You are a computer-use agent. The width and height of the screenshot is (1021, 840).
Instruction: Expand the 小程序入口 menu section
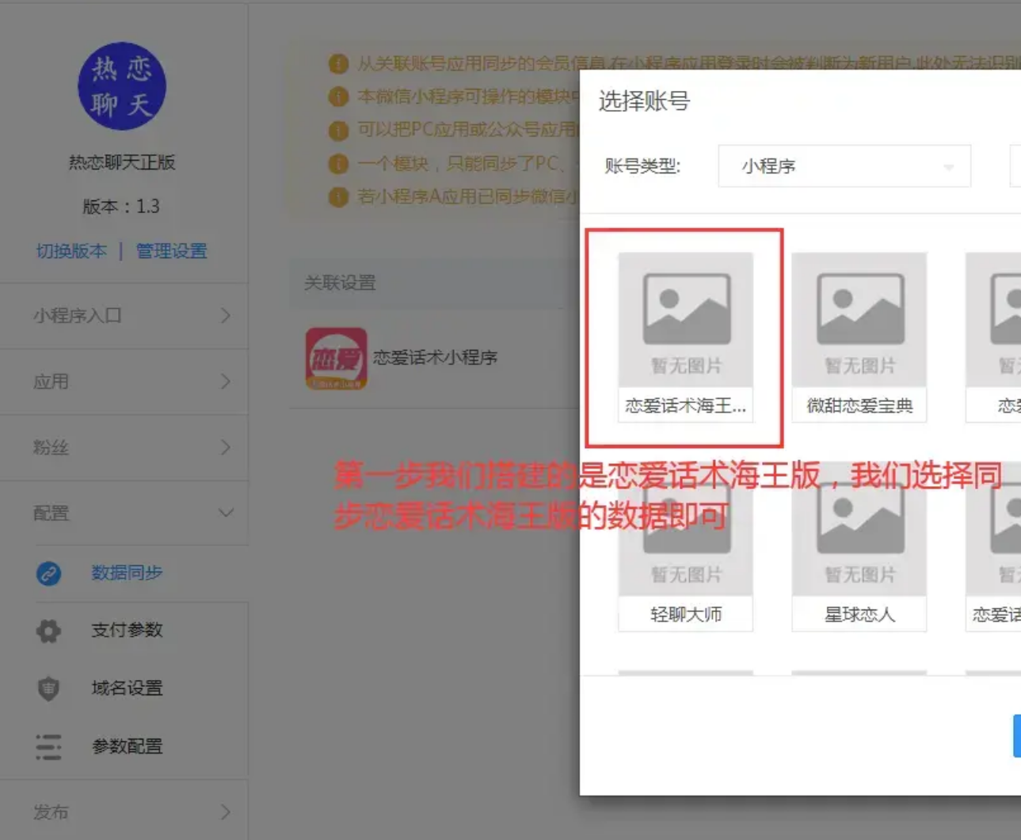(x=124, y=316)
